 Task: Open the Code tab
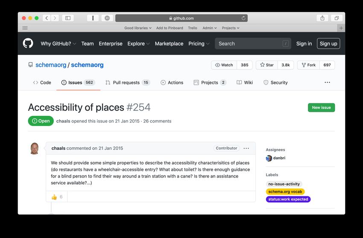[42, 83]
